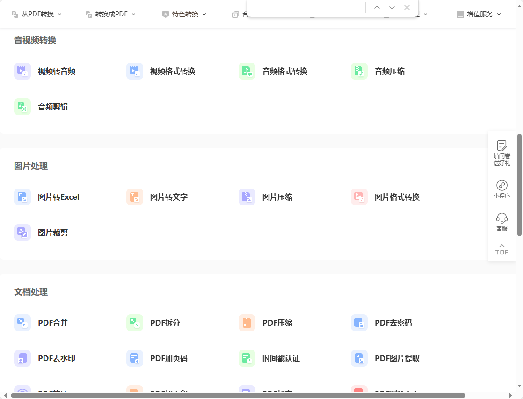Screen dimensions: 523x399
Task: Click the horizontal scrollbar at the bottom
Action: 238,396
